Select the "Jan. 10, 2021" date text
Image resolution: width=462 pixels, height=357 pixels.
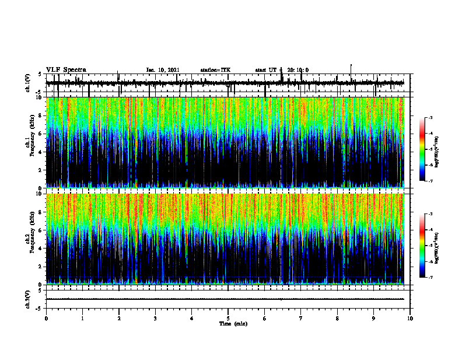(x=163, y=70)
